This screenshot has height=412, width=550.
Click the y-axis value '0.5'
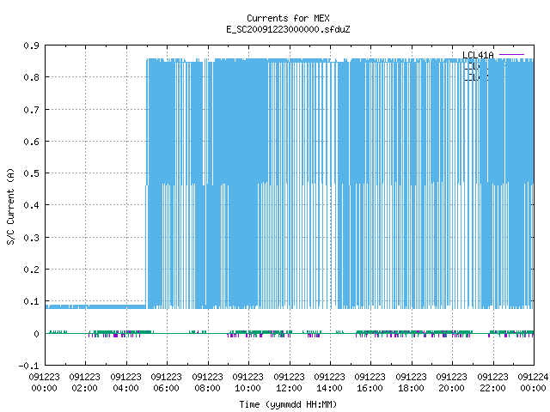[x=32, y=173]
